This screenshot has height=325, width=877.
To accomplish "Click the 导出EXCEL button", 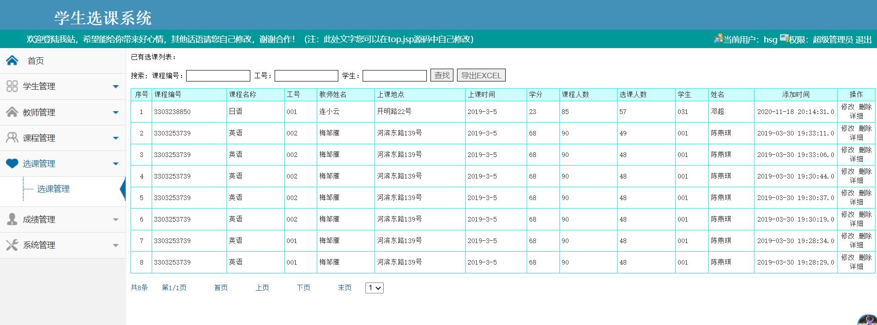I will pos(481,76).
